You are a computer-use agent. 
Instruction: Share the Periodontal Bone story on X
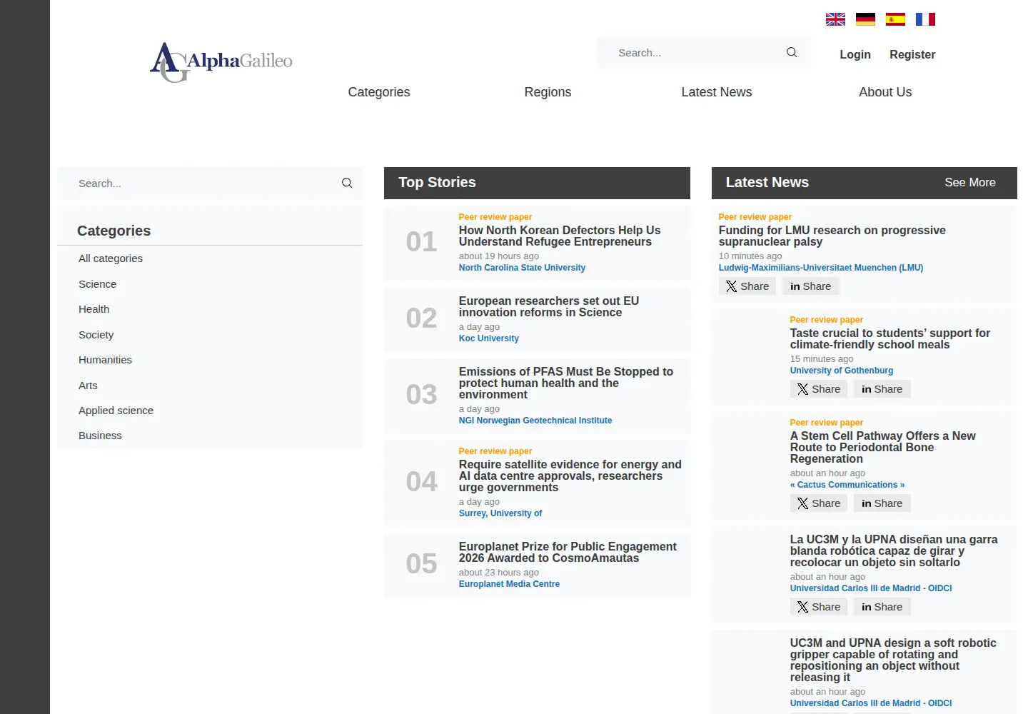tap(819, 503)
